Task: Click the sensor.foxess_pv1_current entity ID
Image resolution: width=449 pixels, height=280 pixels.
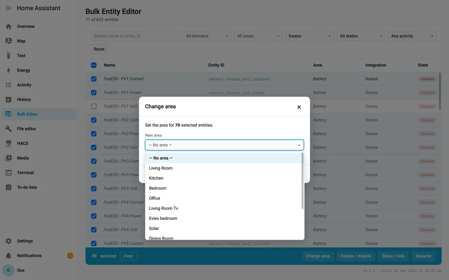Action: click(x=239, y=79)
